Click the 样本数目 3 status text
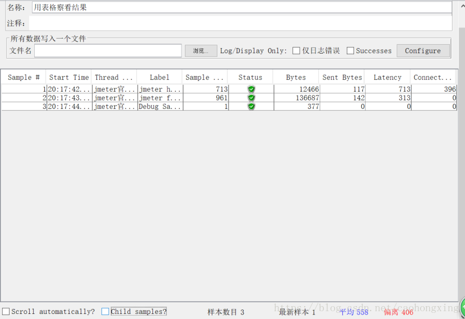The width and height of the screenshot is (465, 319). (x=226, y=312)
